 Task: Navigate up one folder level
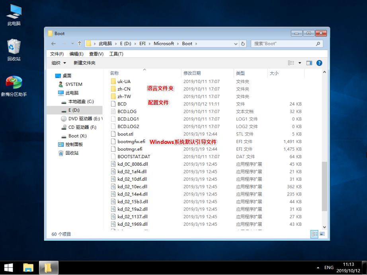pos(80,44)
